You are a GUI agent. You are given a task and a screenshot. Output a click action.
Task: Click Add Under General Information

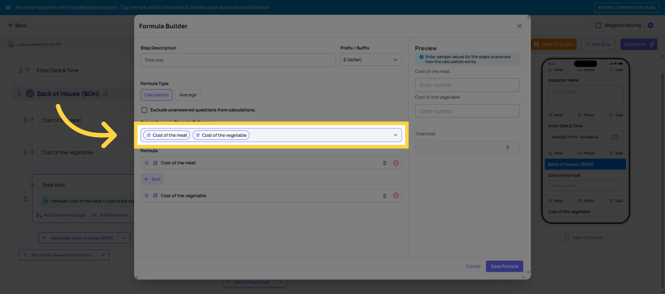coord(58,255)
